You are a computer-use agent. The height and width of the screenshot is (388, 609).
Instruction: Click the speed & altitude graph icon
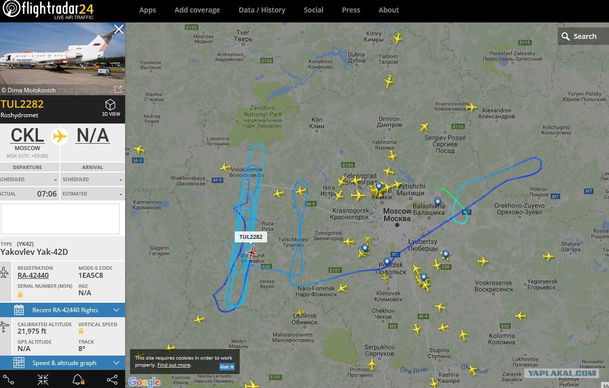coord(19,363)
